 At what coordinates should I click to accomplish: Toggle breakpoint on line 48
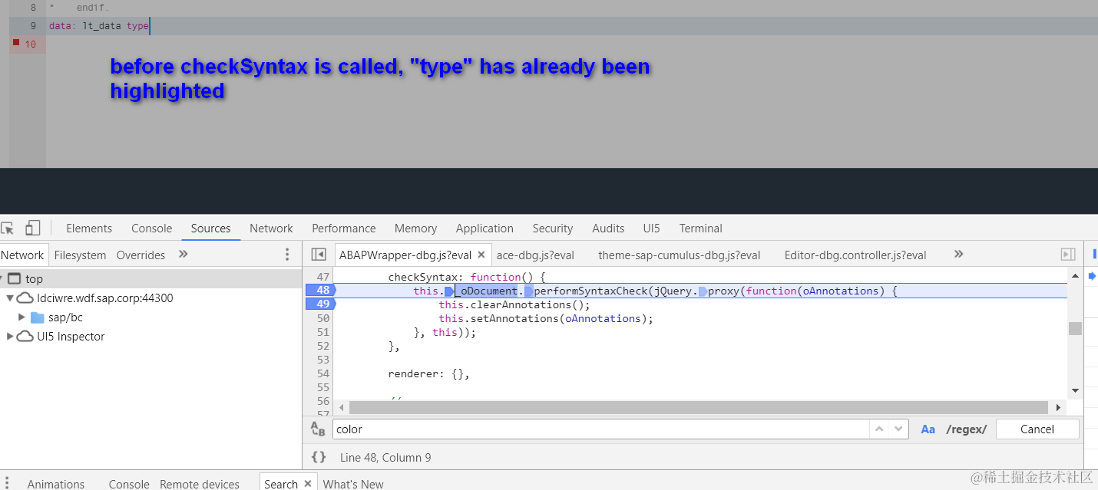click(x=319, y=291)
